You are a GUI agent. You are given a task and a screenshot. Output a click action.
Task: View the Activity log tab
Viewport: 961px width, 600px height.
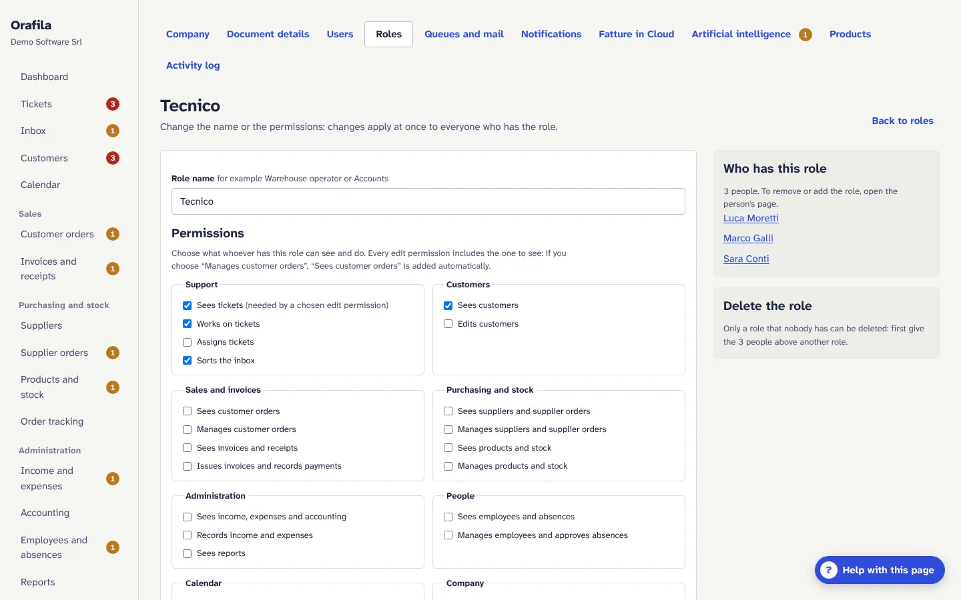[193, 65]
